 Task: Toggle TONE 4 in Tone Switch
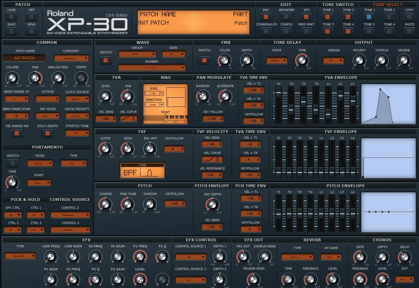[348, 31]
